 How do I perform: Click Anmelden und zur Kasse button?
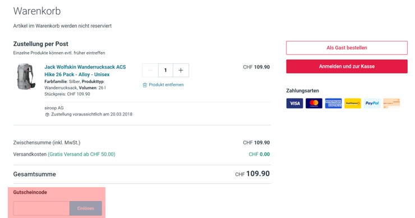coord(347,66)
